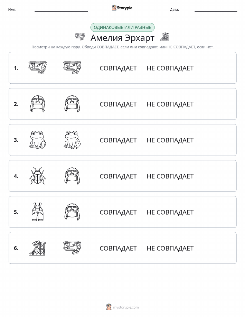The image size is (245, 317).
Task: Choose СОВПАДАЕТ for row 1
Action: [118, 68]
